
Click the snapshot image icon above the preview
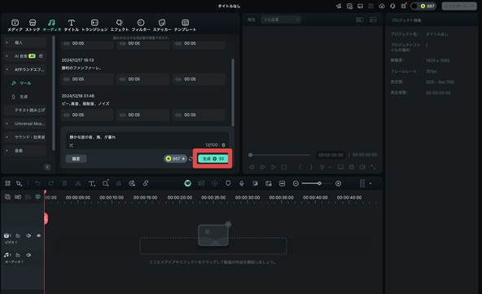(x=373, y=20)
